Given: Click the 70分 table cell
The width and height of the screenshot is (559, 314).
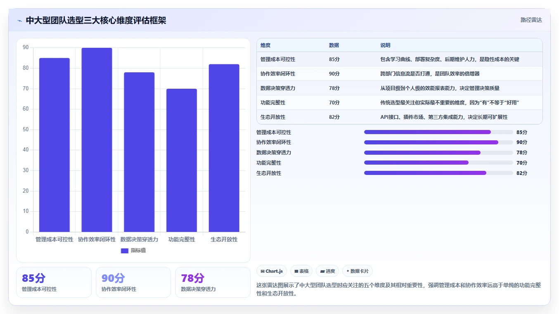Looking at the screenshot, I should tap(334, 103).
